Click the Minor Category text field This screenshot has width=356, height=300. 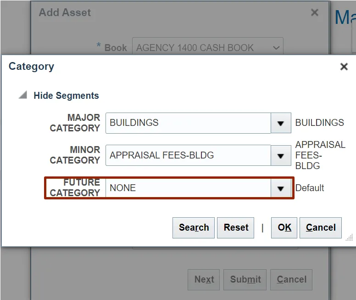(x=188, y=156)
